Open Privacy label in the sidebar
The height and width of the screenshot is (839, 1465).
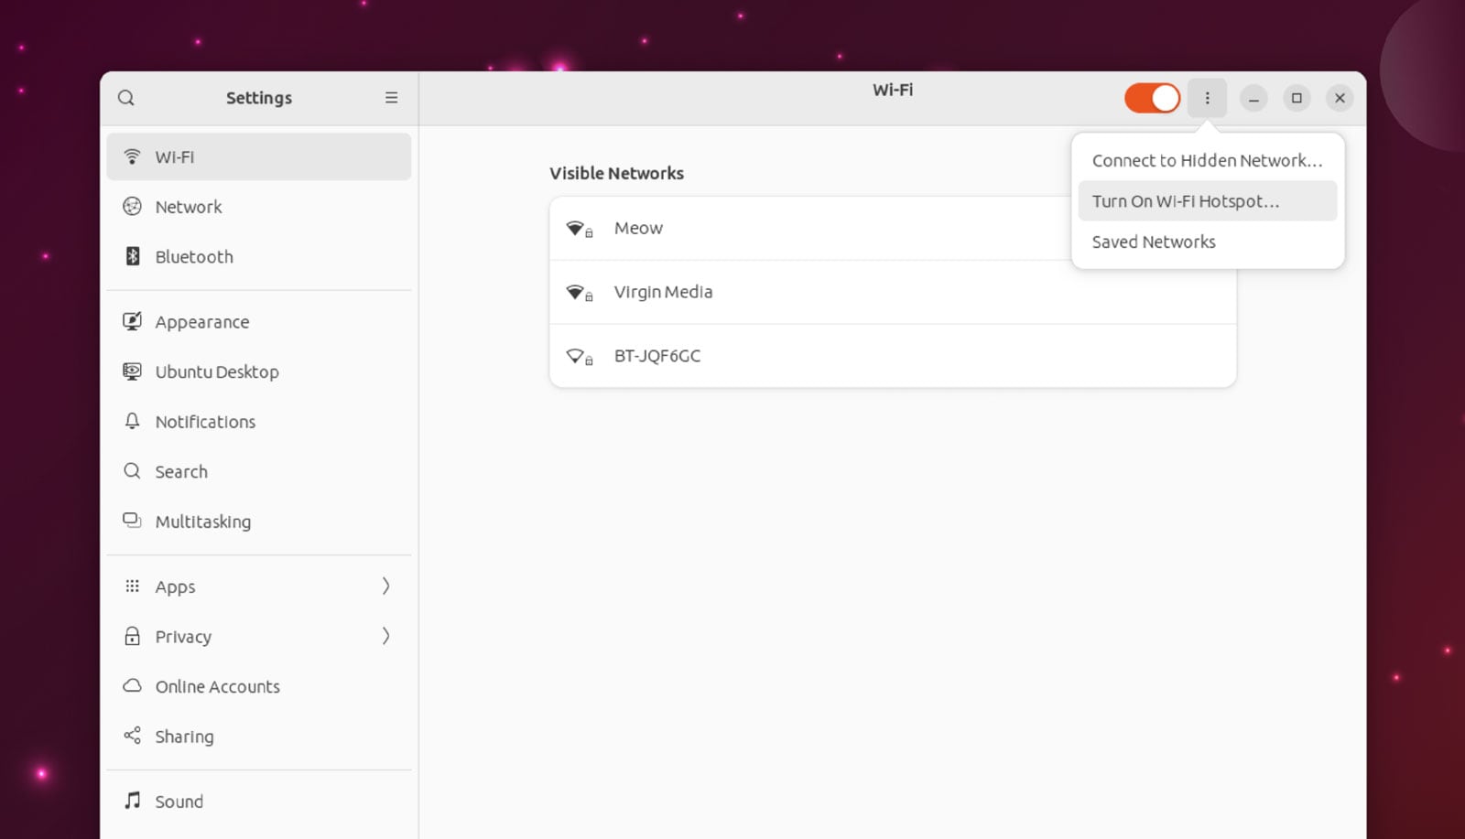(183, 637)
